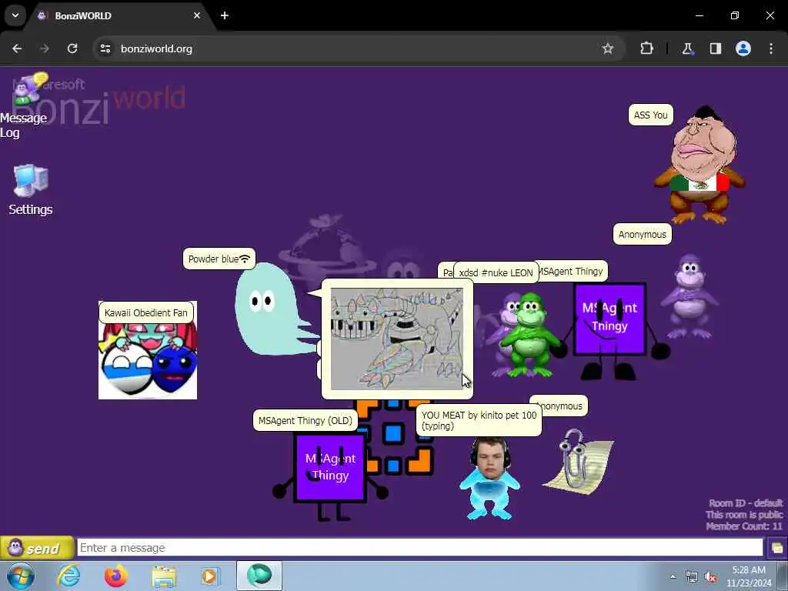Screen dimensions: 788x591
Task: Select the BonziWORLD browser tab
Action: pyautogui.click(x=121, y=15)
